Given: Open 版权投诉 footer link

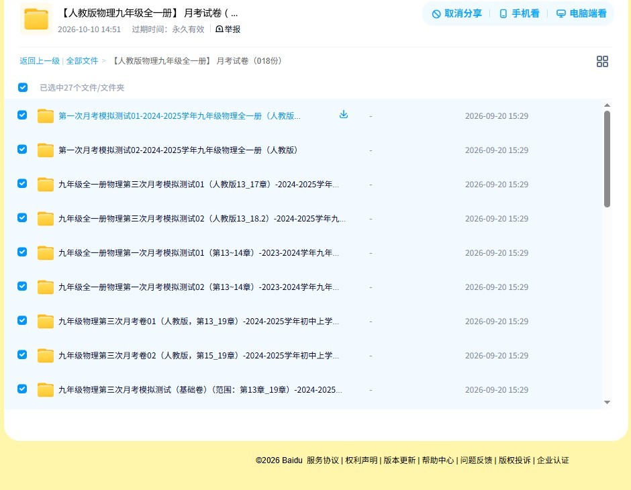Looking at the screenshot, I should click(515, 460).
